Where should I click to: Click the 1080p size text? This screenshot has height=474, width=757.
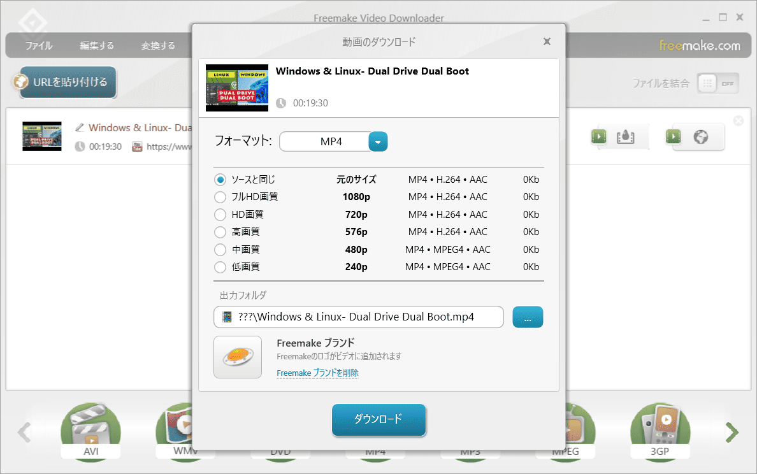coord(356,197)
